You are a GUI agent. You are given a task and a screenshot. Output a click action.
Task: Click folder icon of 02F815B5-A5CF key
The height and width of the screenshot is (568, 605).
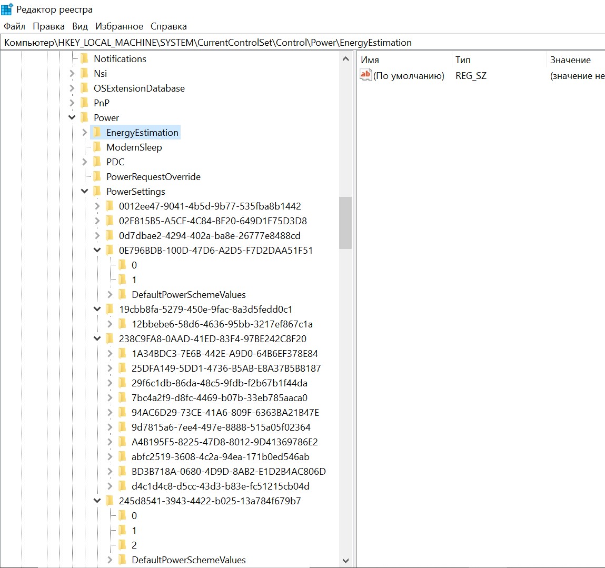point(110,221)
